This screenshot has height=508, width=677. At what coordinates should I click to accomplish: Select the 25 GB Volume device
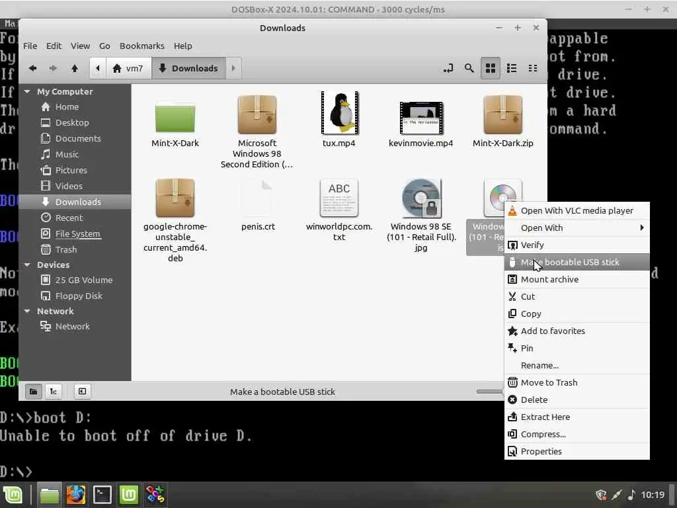(x=75, y=280)
